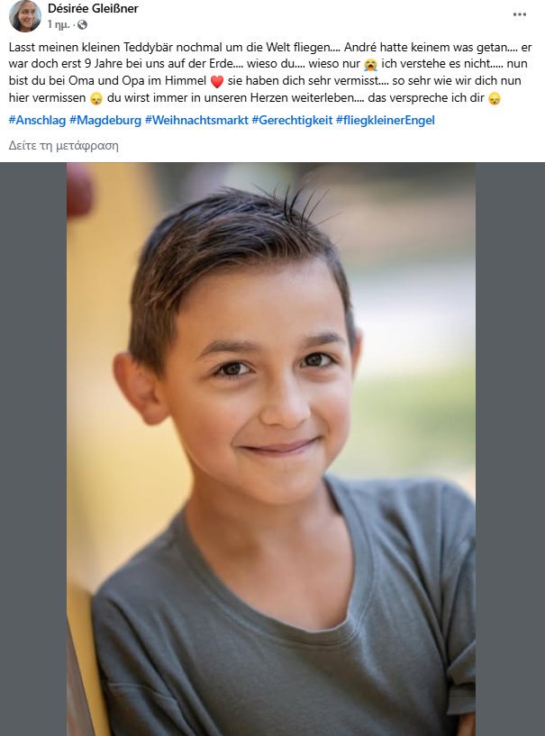Open the #Anschlag hashtag
This screenshot has width=545, height=736.
[37, 120]
